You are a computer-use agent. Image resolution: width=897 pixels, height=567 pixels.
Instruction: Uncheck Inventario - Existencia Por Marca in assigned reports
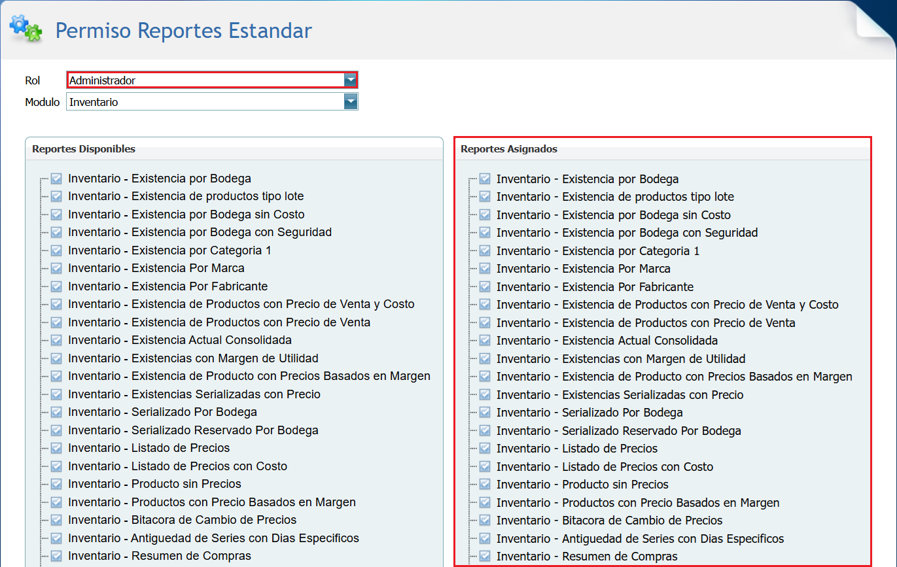(484, 268)
